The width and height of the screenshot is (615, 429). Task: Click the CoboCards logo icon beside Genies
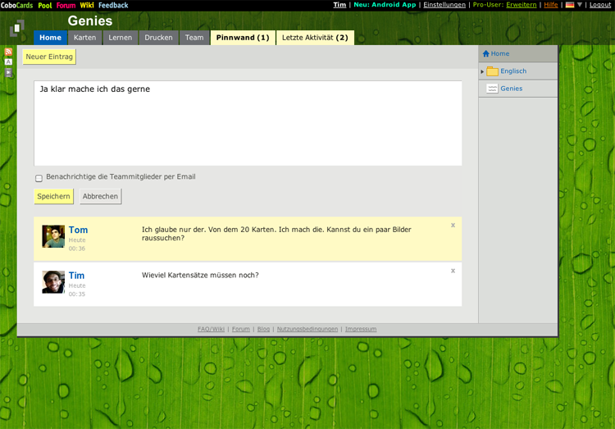click(17, 30)
